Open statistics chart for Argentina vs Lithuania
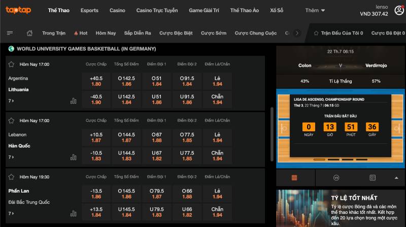This screenshot has height=227, width=406. pos(73,101)
